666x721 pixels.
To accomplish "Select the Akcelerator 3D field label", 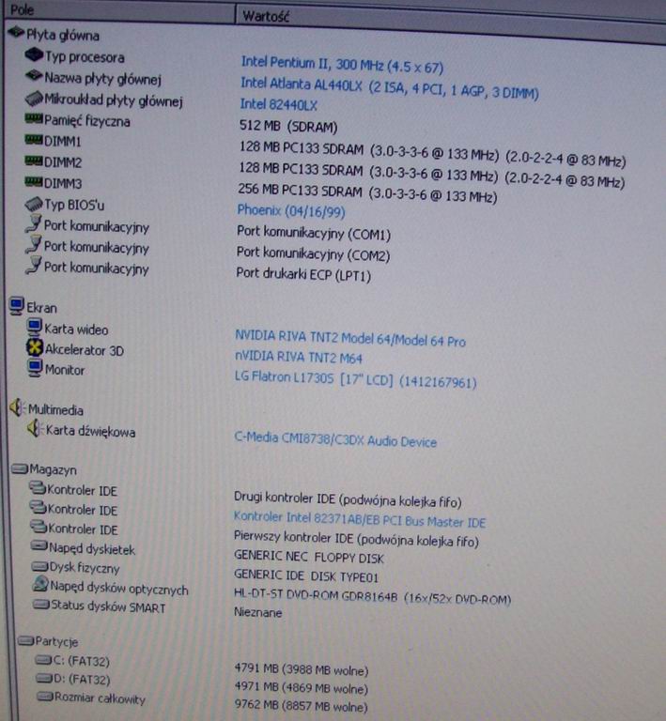I will [85, 350].
